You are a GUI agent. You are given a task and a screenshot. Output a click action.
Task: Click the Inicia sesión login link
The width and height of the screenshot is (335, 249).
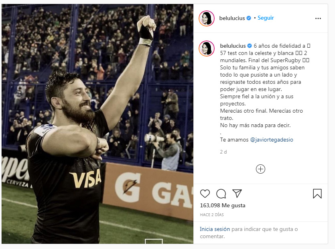pyautogui.click(x=215, y=229)
